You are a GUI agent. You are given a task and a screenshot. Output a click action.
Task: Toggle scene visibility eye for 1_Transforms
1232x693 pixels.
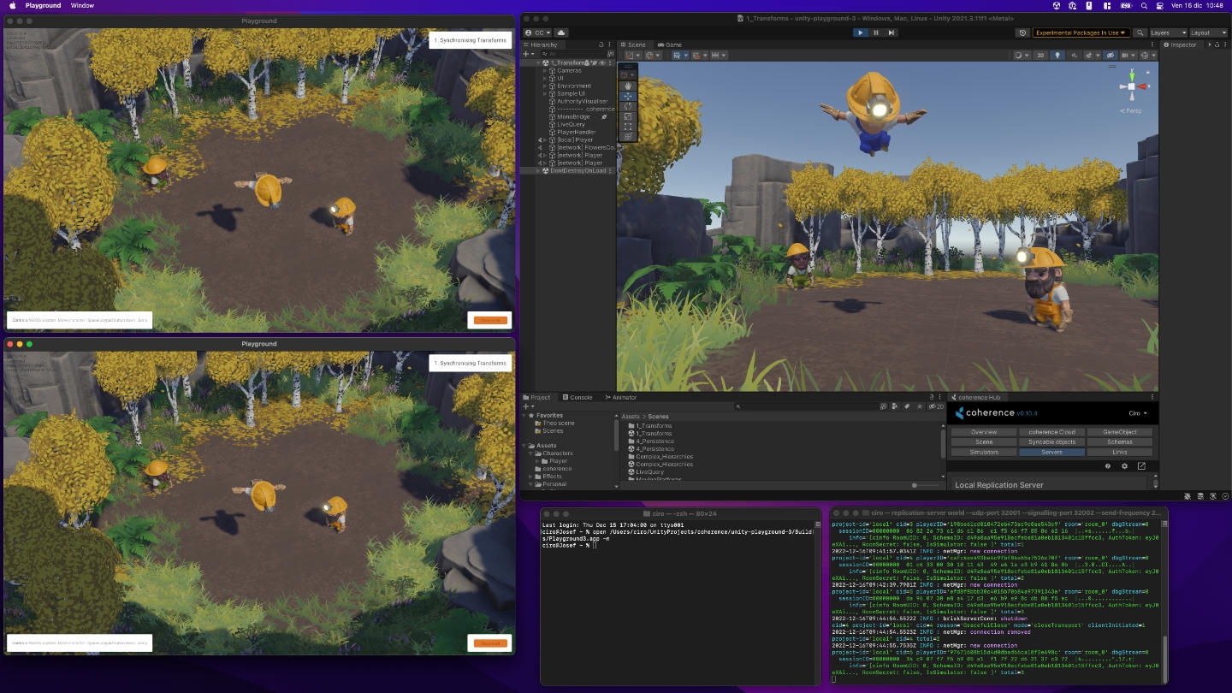tap(602, 62)
